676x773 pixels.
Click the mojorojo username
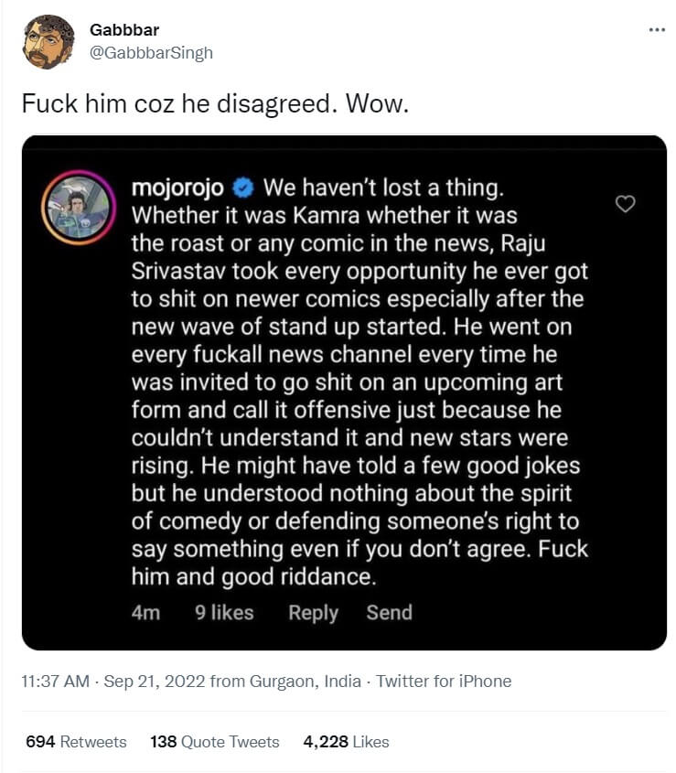pyautogui.click(x=179, y=188)
